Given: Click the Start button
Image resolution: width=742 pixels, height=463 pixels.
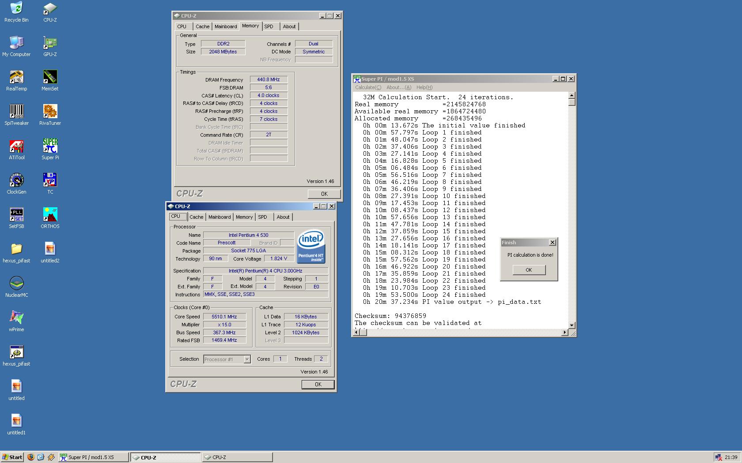Looking at the screenshot, I should point(12,457).
